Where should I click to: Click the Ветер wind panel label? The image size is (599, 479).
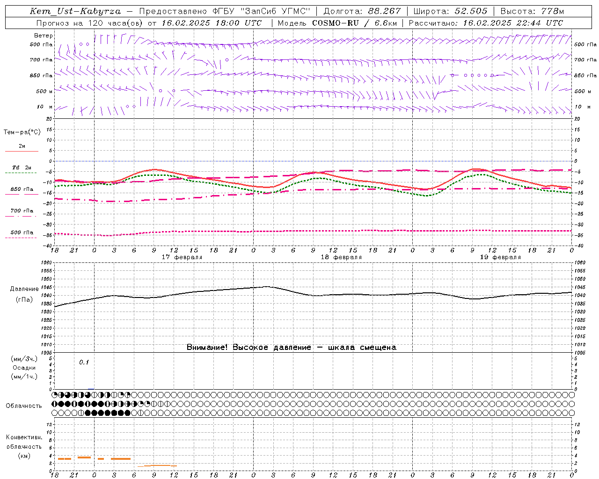44,36
